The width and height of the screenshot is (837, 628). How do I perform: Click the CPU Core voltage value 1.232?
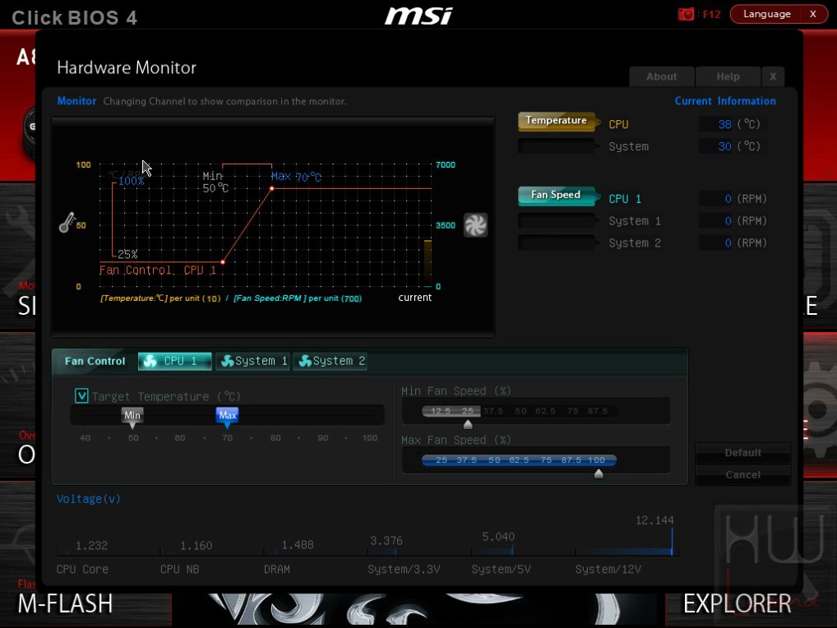pyautogui.click(x=91, y=546)
